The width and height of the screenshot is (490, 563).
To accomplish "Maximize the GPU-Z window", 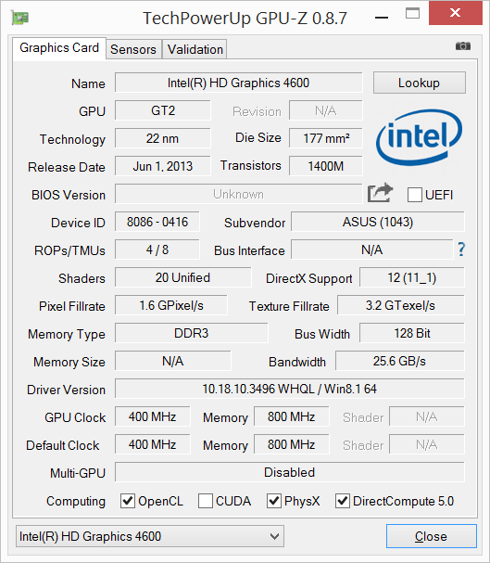I will click(x=412, y=14).
